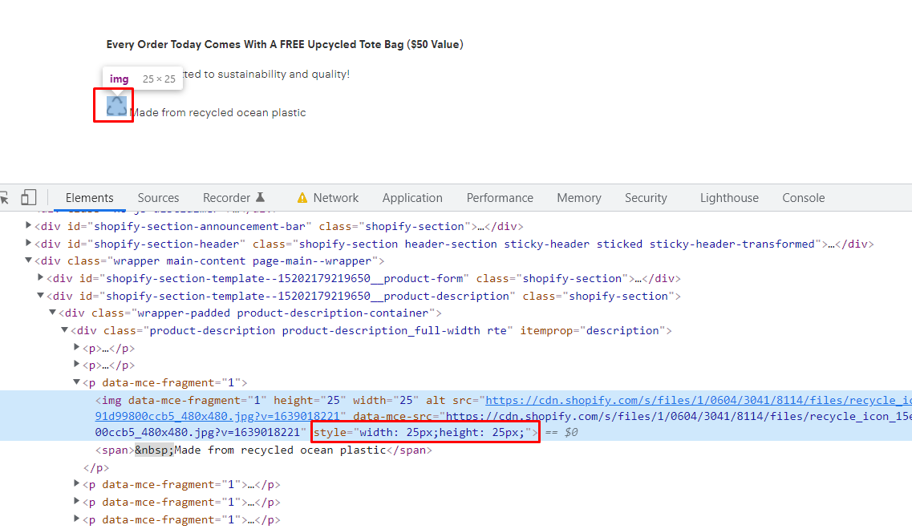This screenshot has height=529, width=912.
Task: Click the yellow warning icon beside Network
Action: pyautogui.click(x=302, y=198)
